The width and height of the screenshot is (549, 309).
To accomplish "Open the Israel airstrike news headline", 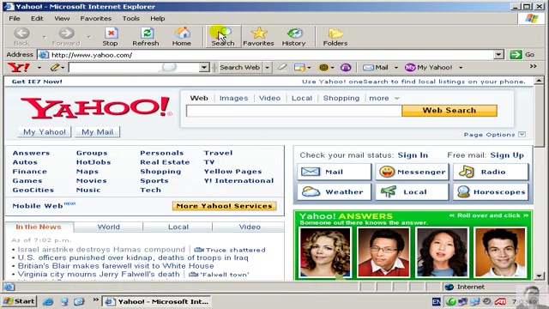I will click(101, 250).
